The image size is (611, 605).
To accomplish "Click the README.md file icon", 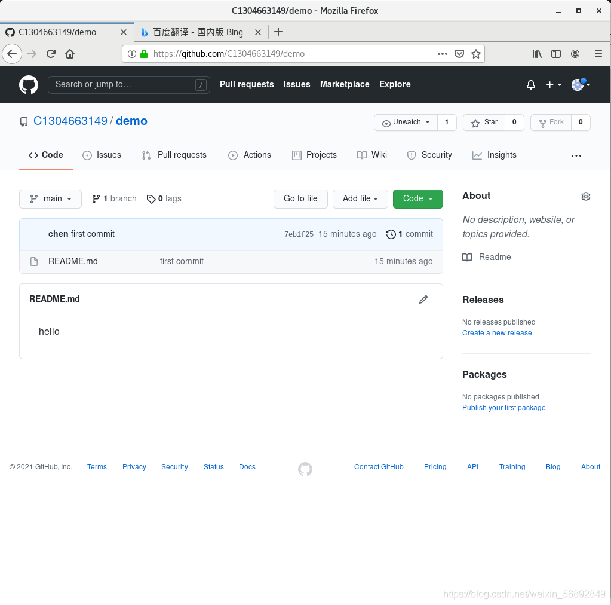I will click(x=34, y=261).
